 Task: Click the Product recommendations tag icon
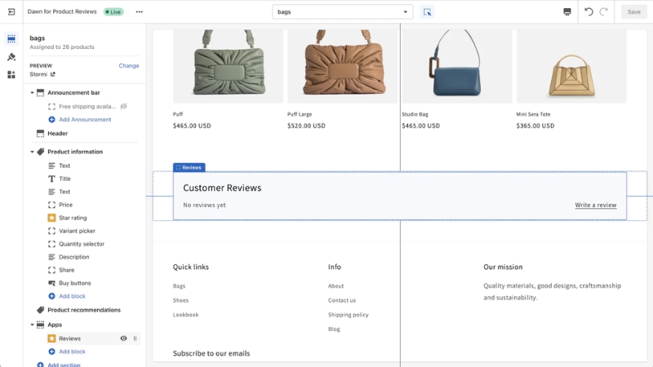click(x=40, y=310)
